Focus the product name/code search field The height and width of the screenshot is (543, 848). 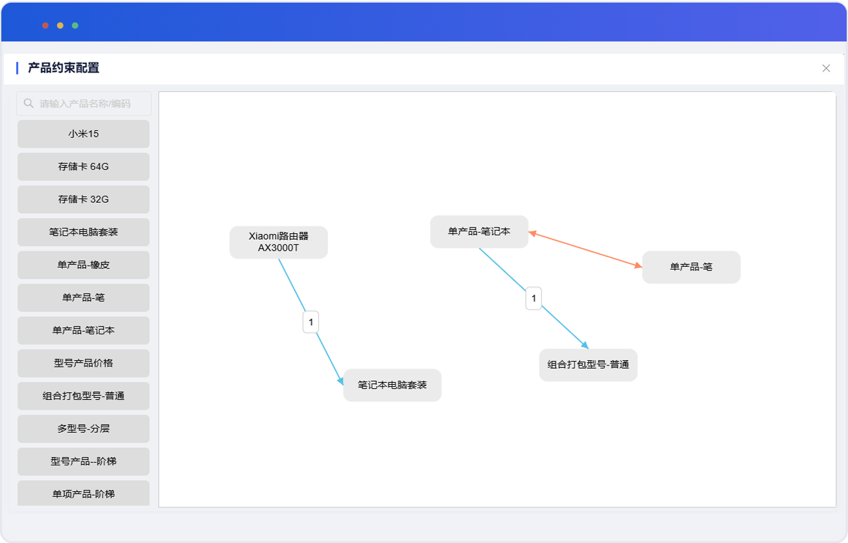tap(91, 104)
